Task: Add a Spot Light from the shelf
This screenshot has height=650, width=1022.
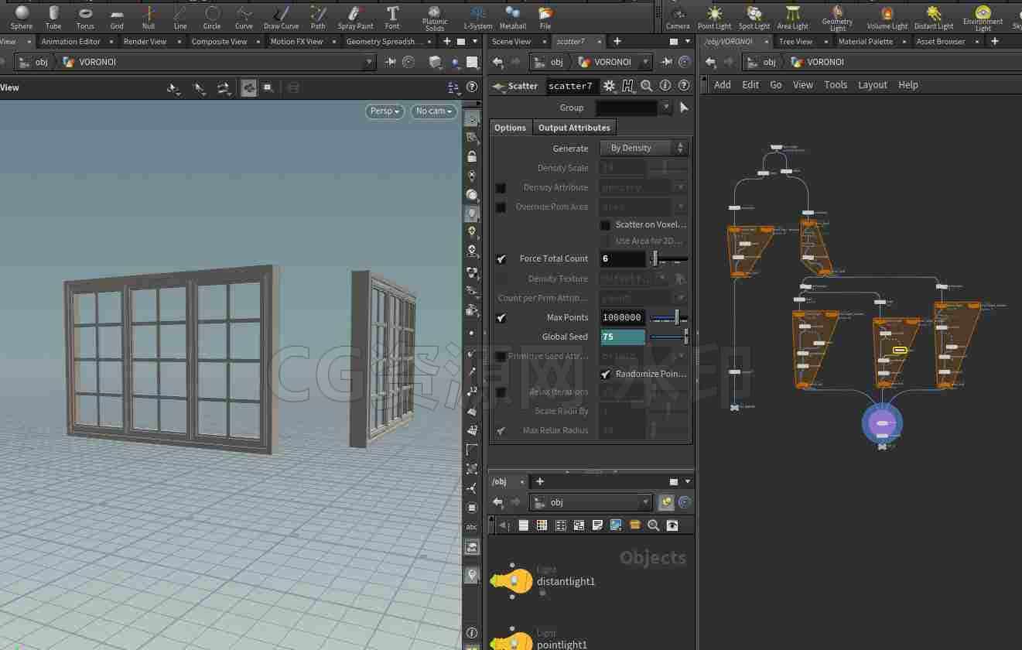Action: [754, 17]
